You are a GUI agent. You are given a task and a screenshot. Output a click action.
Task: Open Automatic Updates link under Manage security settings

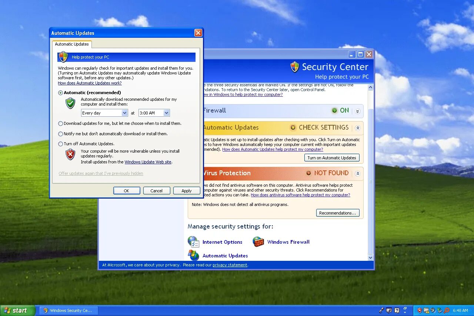225,256
